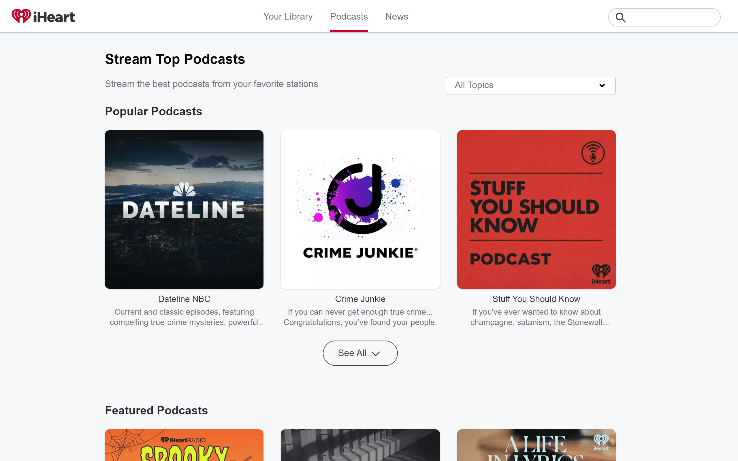
Task: Open the Crime Junkie cover art
Action: coord(360,209)
